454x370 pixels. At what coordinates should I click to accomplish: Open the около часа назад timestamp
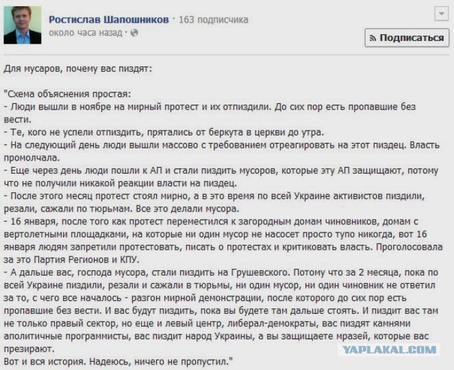[86, 33]
